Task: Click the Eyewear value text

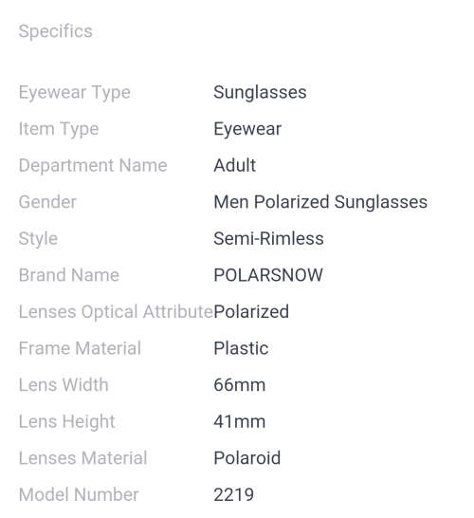Action: (x=247, y=129)
